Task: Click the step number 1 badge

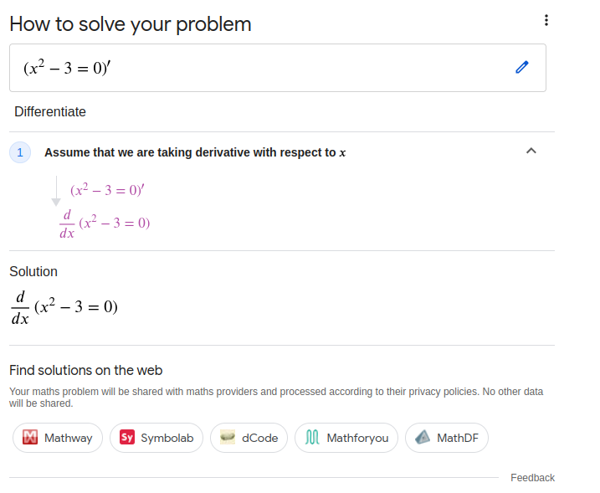Action: point(20,152)
